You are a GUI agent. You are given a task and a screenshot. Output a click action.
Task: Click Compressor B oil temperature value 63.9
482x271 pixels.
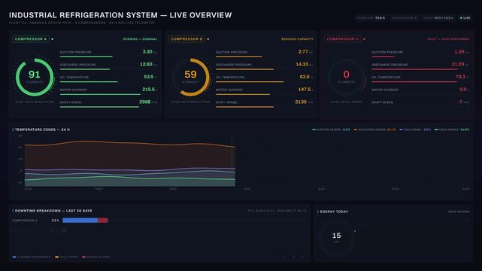[305, 77]
